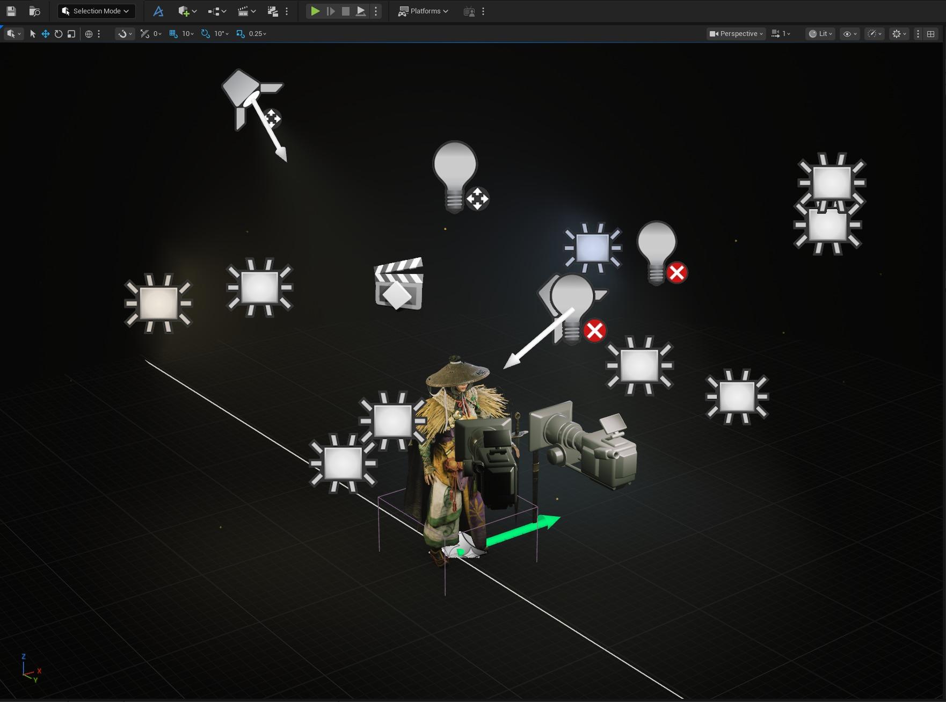The height and width of the screenshot is (702, 946).
Task: Open the Perspective viewport type dropdown
Action: click(736, 34)
